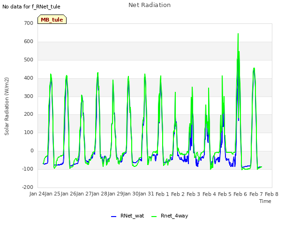Click the Jan 29 x-axis date label
Image resolution: width=300 pixels, height=225 pixels.
point(115,194)
